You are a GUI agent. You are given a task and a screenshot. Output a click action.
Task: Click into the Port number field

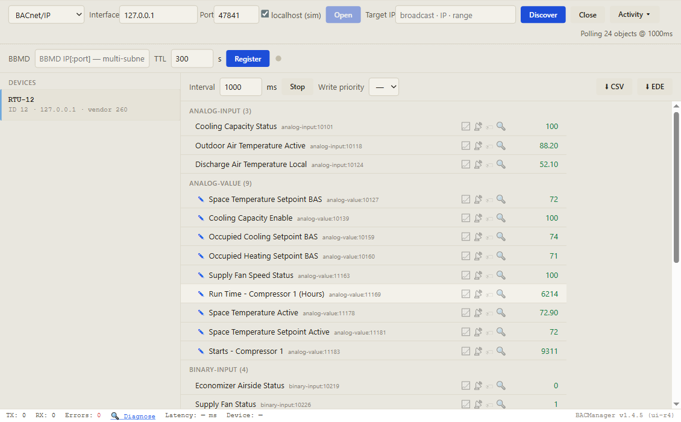[x=236, y=15]
